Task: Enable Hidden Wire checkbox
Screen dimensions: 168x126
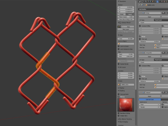Action: (x=119, y=116)
